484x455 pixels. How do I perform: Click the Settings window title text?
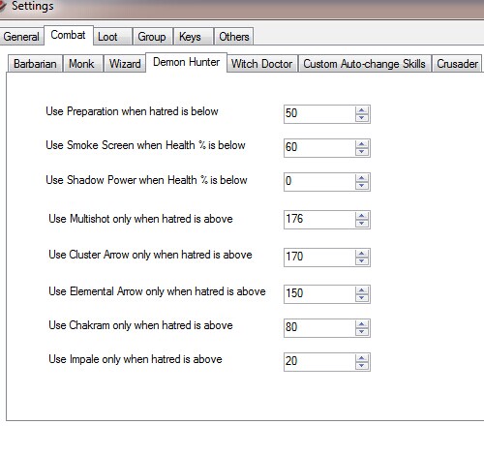pyautogui.click(x=33, y=6)
